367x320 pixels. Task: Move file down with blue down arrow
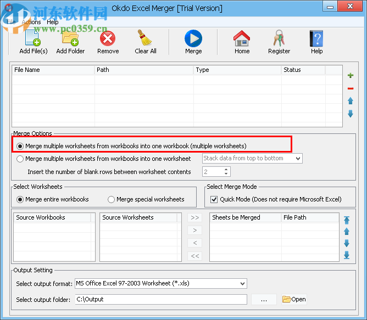351,114
